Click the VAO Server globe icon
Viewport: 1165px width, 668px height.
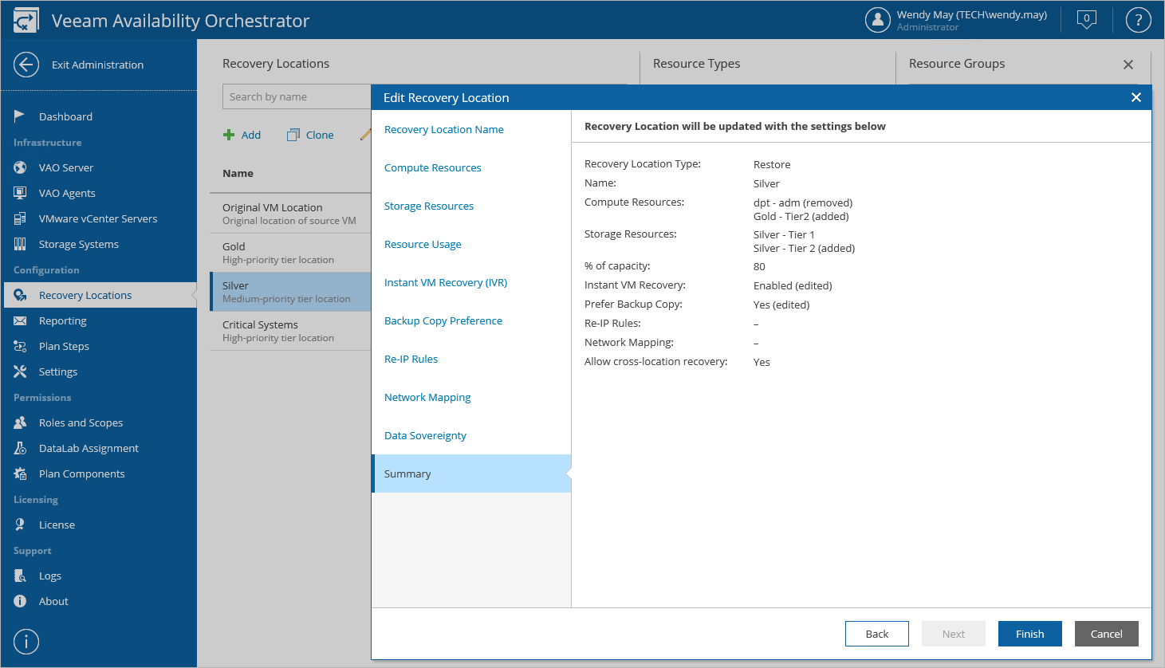pyautogui.click(x=20, y=167)
